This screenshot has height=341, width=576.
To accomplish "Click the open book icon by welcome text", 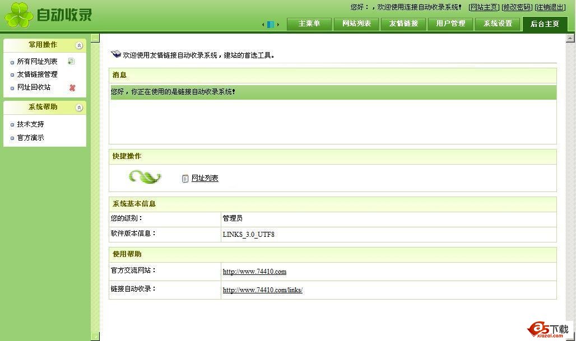I will [116, 54].
